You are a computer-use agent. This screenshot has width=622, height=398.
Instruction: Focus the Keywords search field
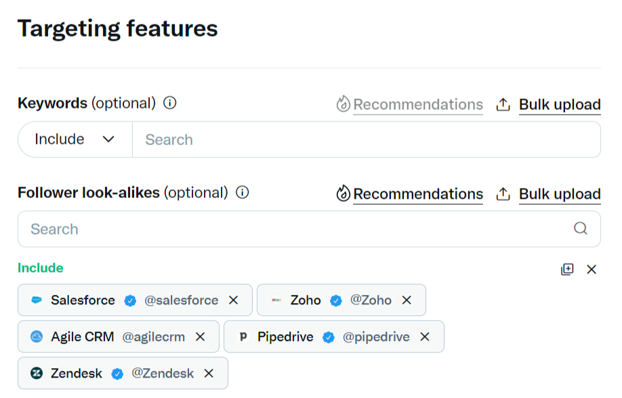[x=366, y=140]
